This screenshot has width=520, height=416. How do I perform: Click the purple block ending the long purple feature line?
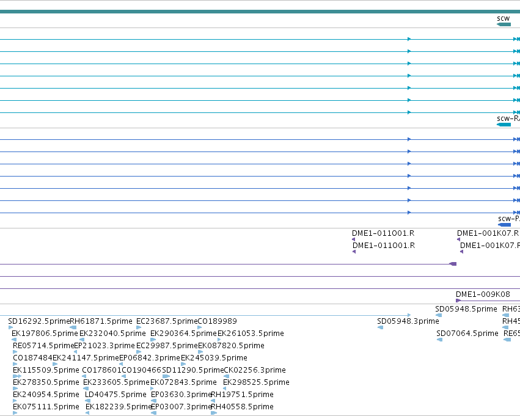453,264
